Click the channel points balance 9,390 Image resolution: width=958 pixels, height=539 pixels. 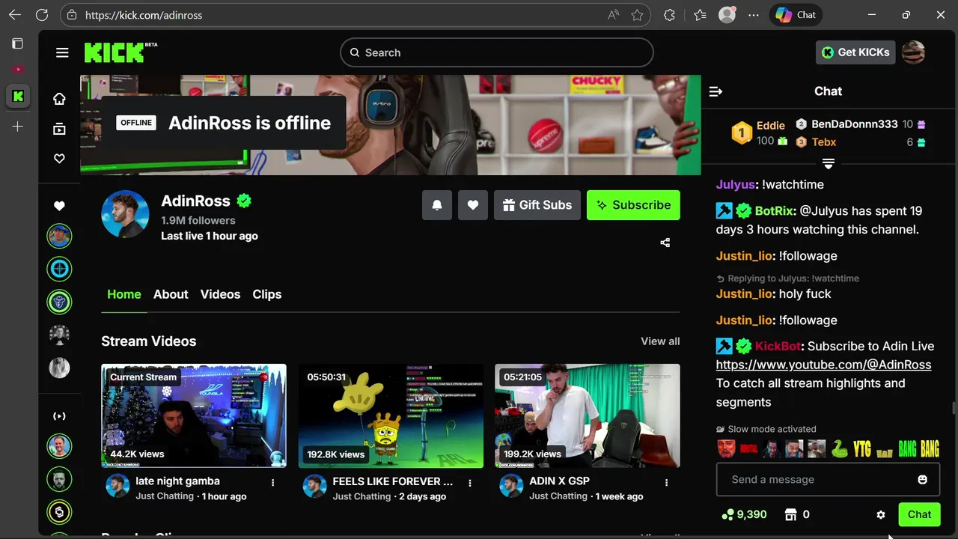[745, 514]
